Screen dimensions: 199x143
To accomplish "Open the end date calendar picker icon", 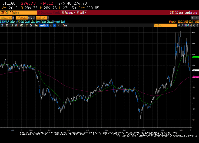I will [x=29, y=18].
